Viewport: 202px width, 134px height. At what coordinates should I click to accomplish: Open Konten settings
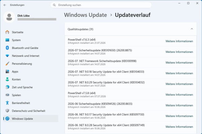(31, 79)
